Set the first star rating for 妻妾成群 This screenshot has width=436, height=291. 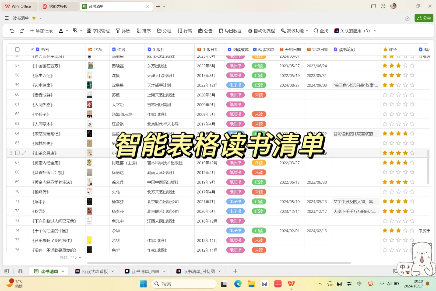tap(385, 95)
